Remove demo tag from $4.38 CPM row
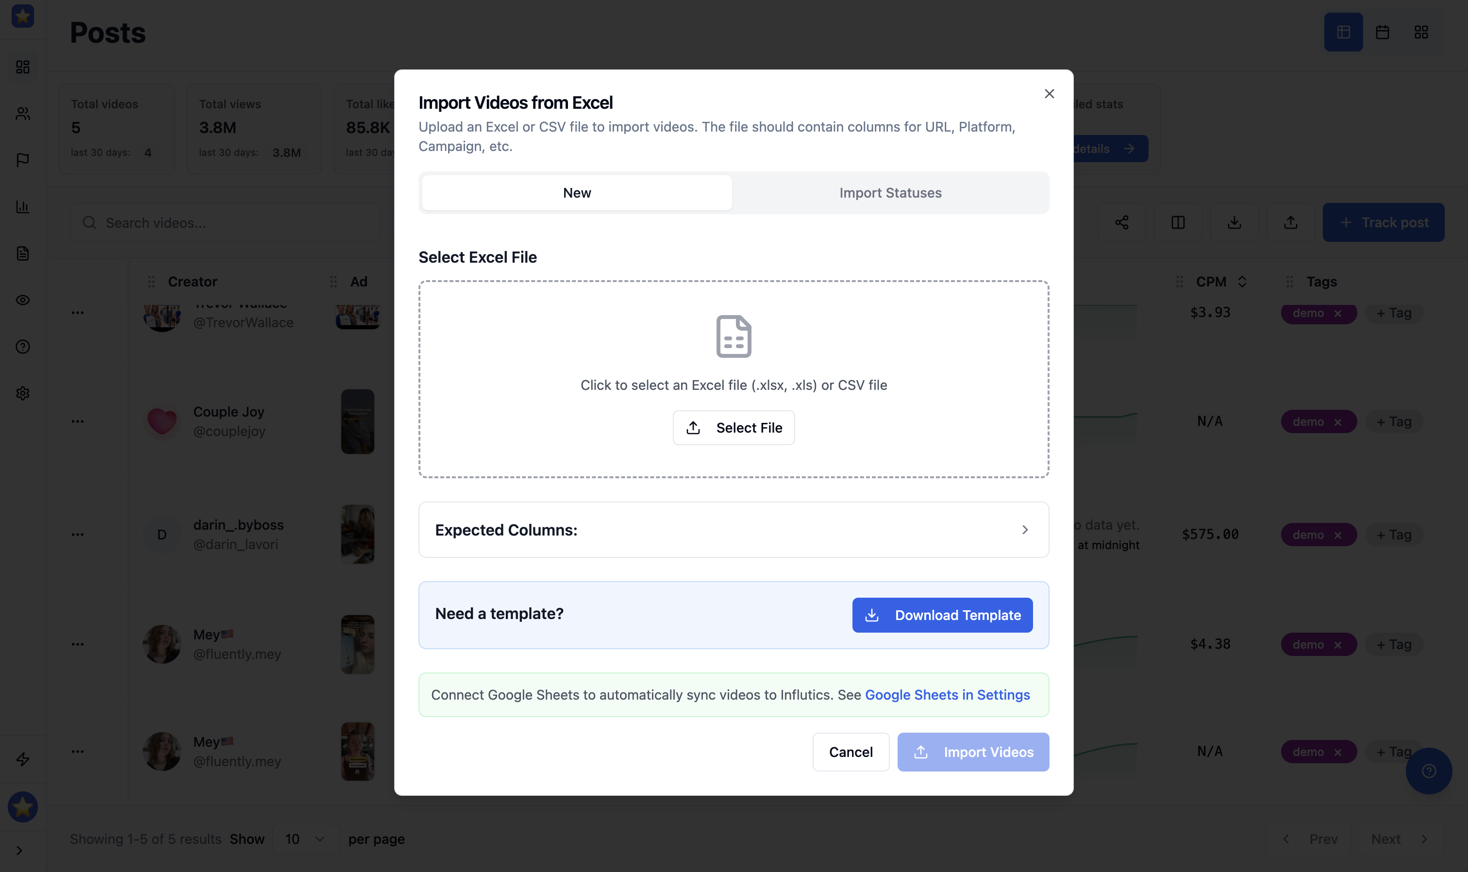Screen dimensions: 1468x872 (1337, 645)
